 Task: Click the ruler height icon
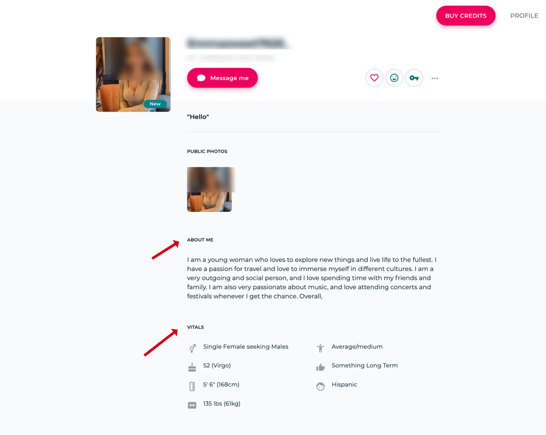pyautogui.click(x=192, y=386)
